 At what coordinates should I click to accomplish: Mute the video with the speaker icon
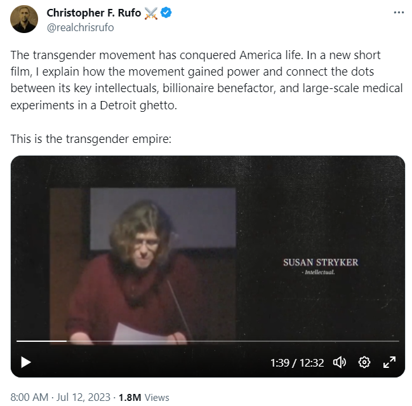coord(340,362)
